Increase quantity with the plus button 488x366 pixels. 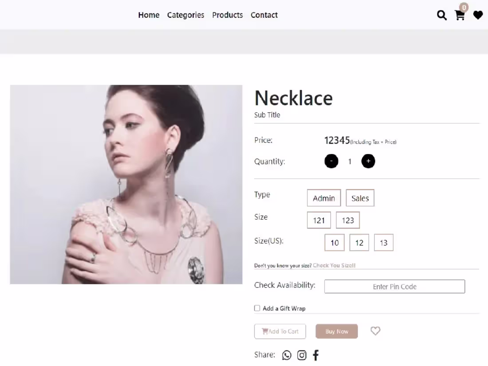[x=368, y=161]
